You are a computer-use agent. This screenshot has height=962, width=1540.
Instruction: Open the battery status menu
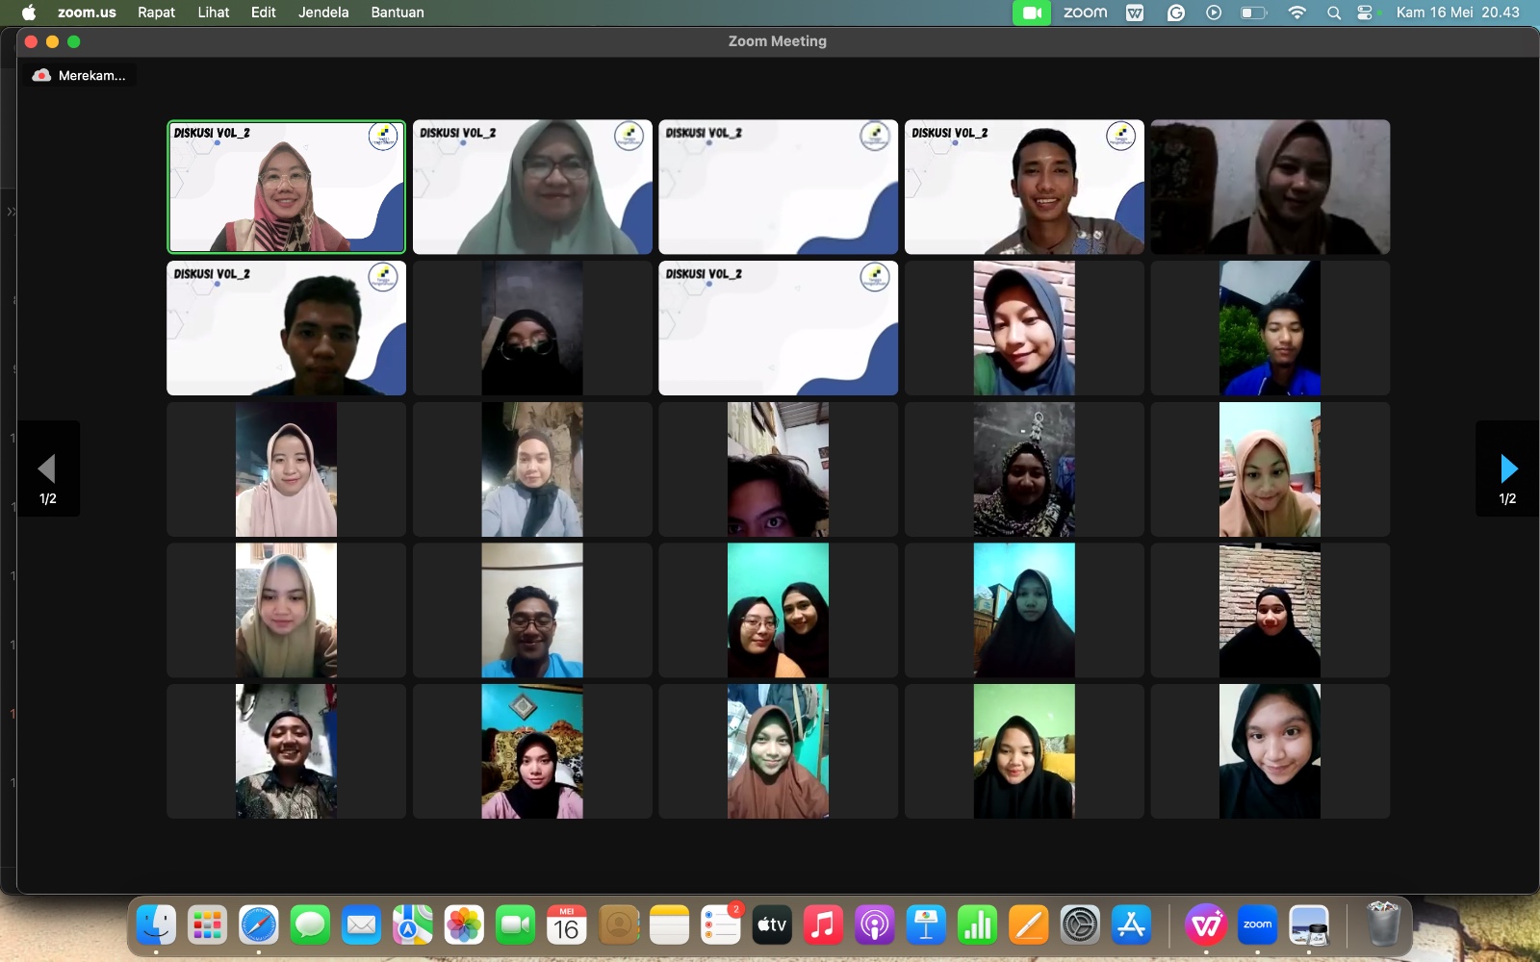(1253, 13)
